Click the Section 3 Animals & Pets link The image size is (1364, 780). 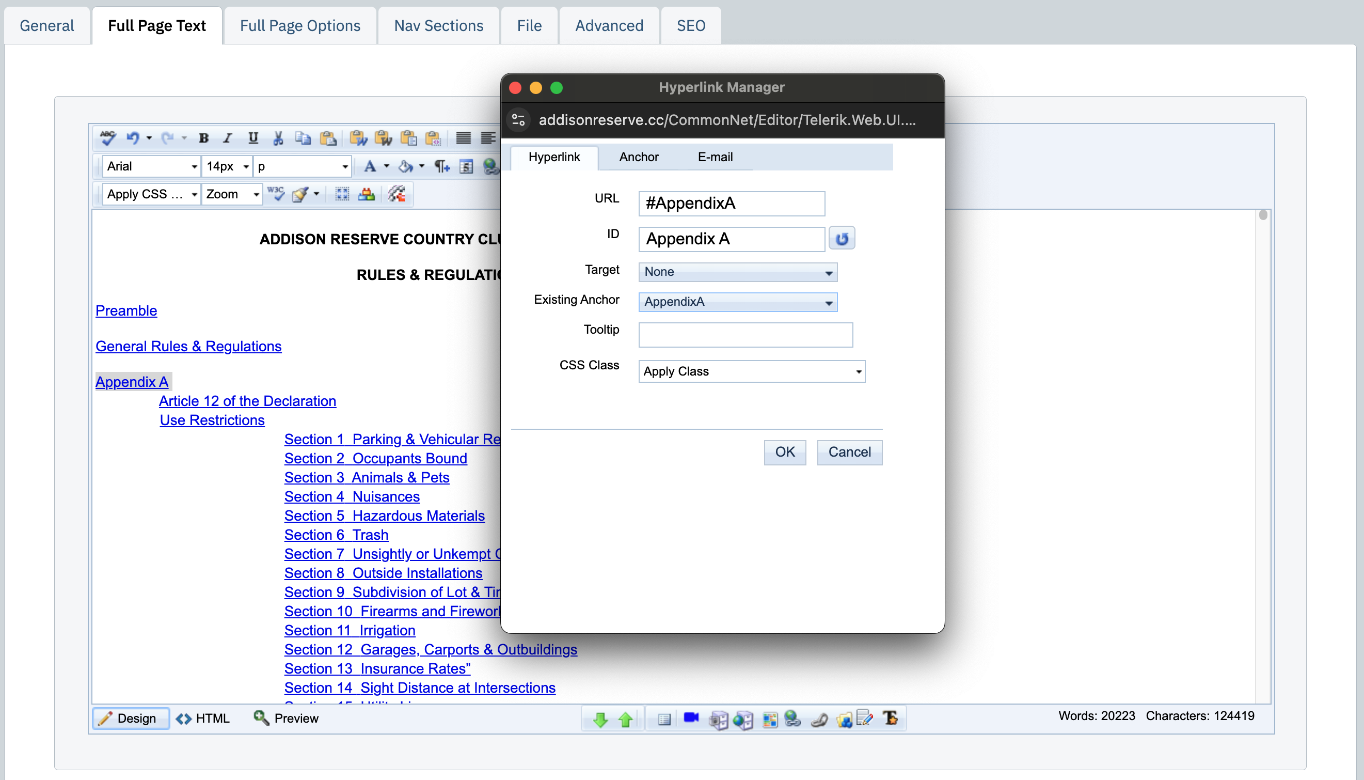coord(367,477)
